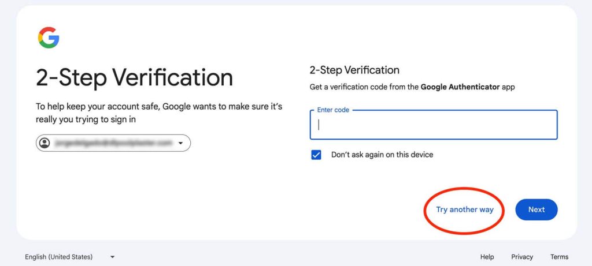Viewport: 592px width, 266px height.
Task: Expand the account switcher arrow
Action: coord(181,143)
